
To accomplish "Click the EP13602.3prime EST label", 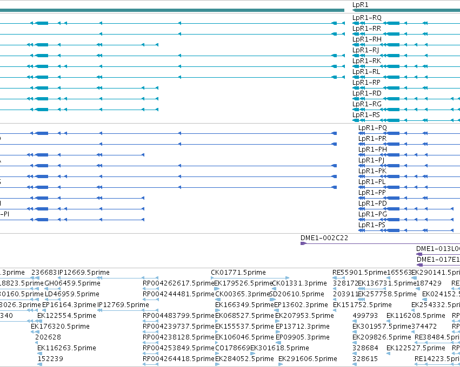I will point(301,305).
